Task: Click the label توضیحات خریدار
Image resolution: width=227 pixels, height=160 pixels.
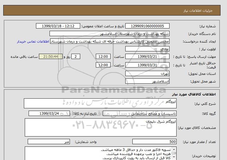Action: [204, 156]
